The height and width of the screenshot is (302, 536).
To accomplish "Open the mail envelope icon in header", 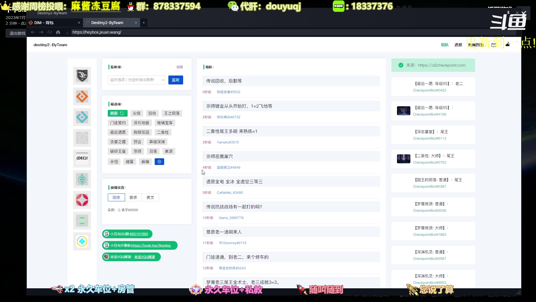I will (494, 45).
